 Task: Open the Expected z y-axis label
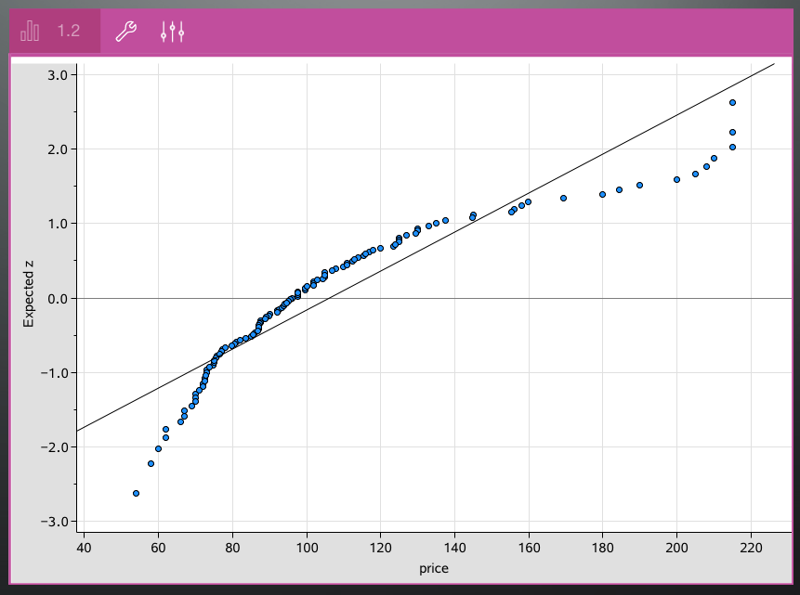(29, 293)
